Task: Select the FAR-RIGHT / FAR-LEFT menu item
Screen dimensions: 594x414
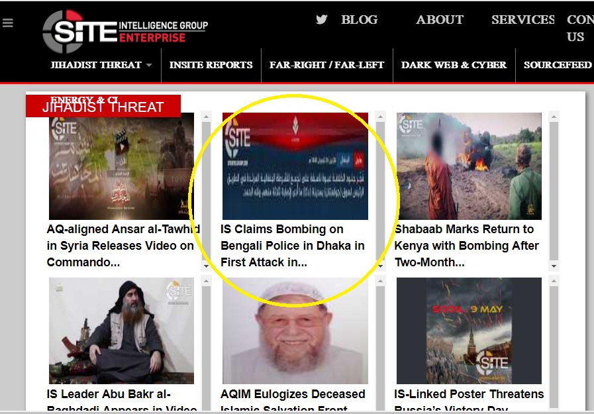Action: (x=326, y=65)
